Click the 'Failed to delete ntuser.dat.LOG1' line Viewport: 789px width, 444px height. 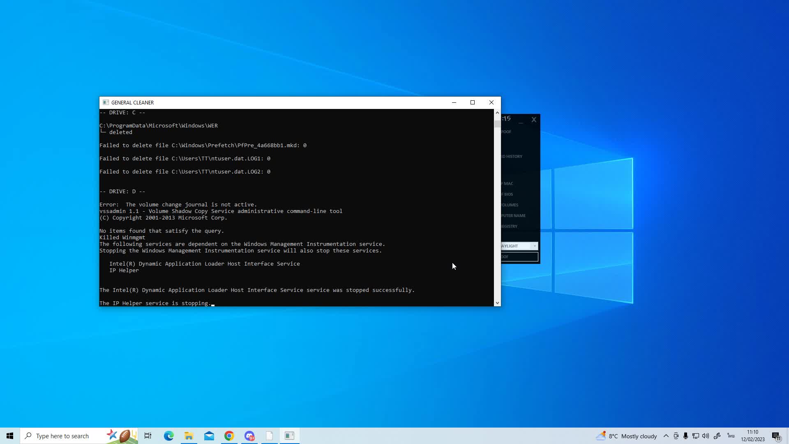coord(185,159)
